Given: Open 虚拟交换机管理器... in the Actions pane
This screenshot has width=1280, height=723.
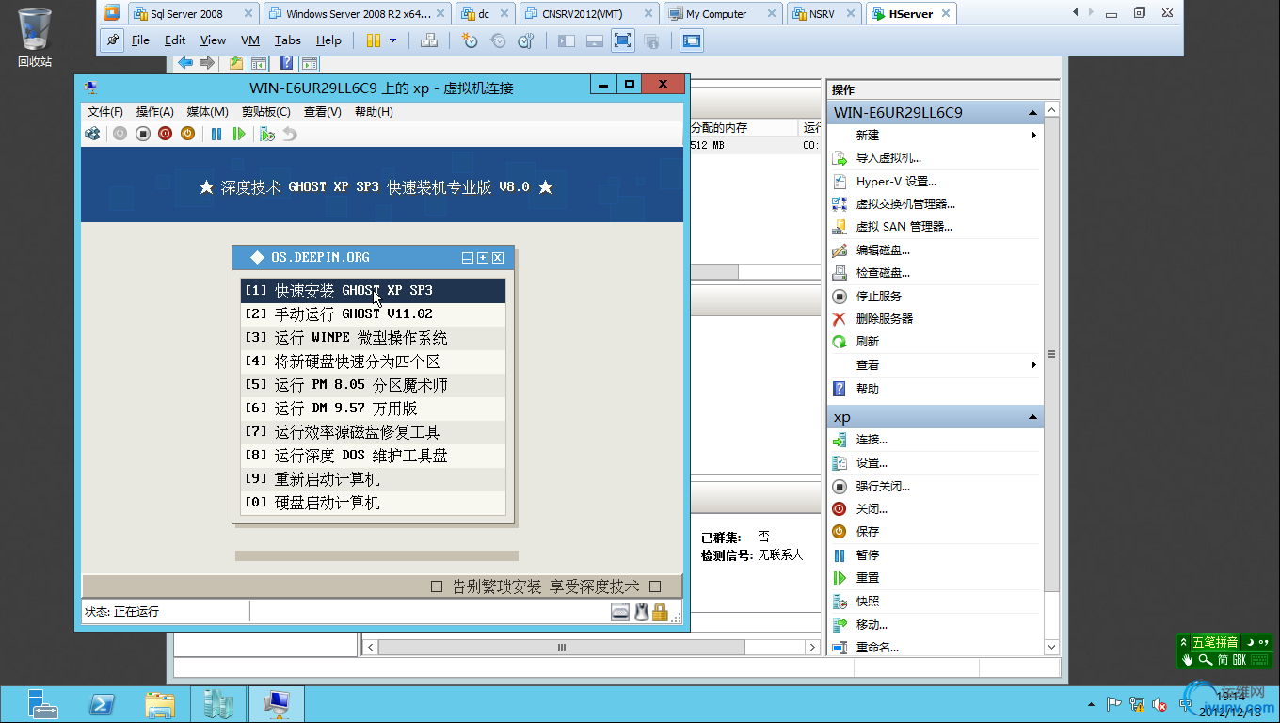Looking at the screenshot, I should (905, 204).
